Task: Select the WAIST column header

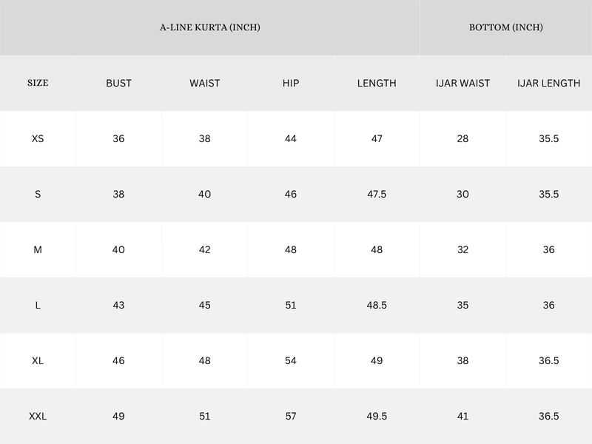Action: [204, 83]
